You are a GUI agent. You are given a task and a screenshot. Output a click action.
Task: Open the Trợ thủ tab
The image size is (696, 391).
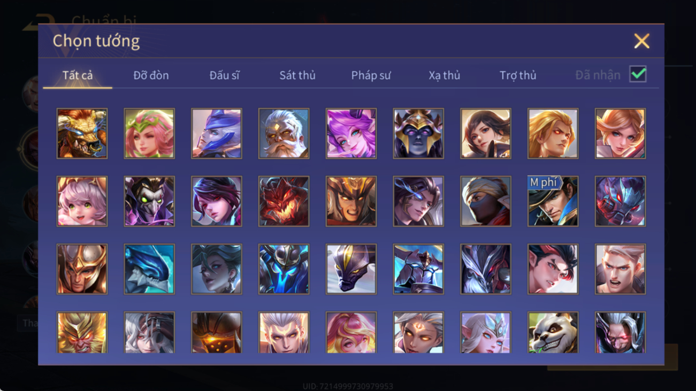point(518,75)
